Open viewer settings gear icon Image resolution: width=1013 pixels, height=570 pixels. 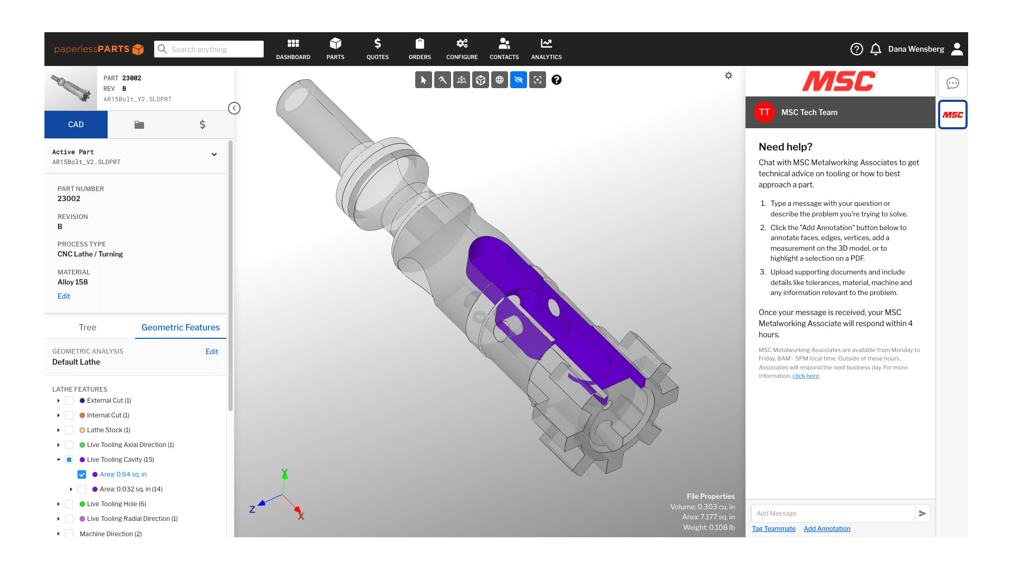(728, 76)
